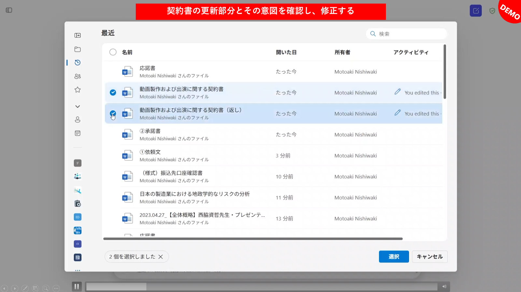
Task: Click the new chat compose icon
Action: 475,11
